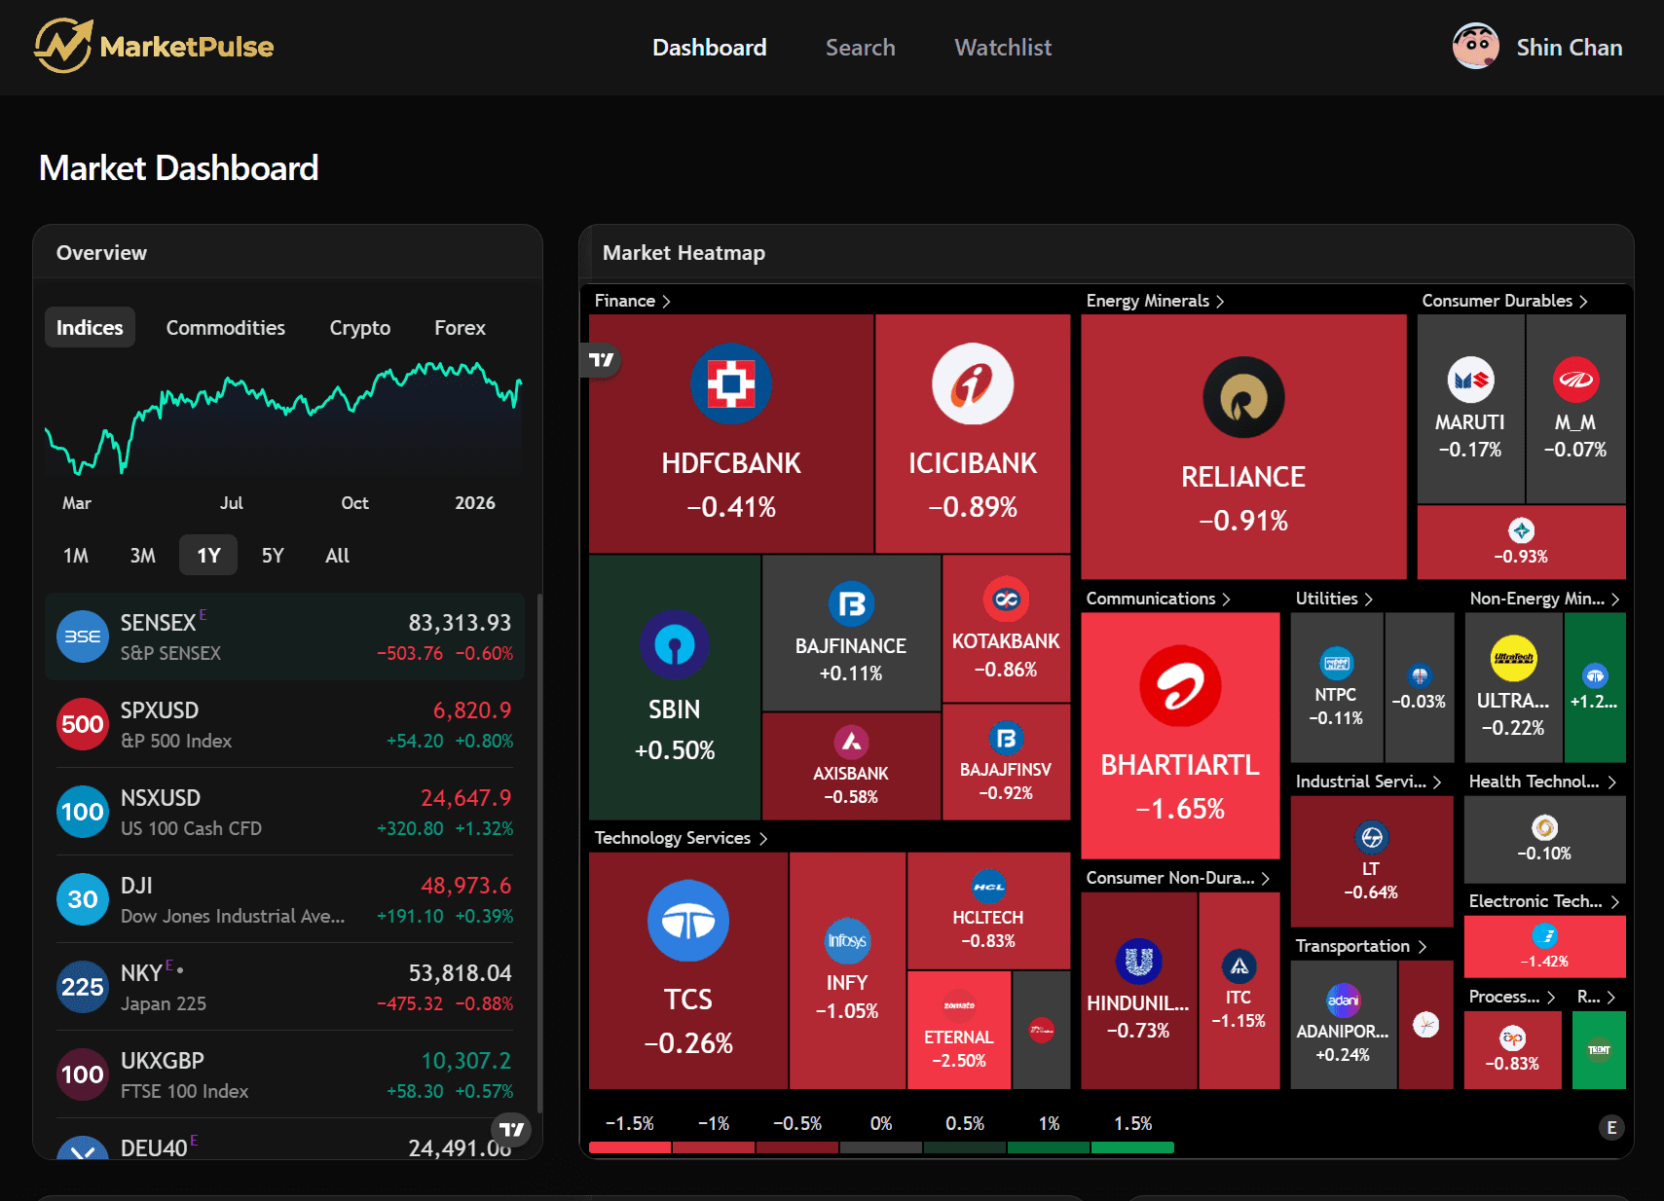Click the RELIANCE logo in Energy Minerals
The image size is (1664, 1201).
[1243, 397]
